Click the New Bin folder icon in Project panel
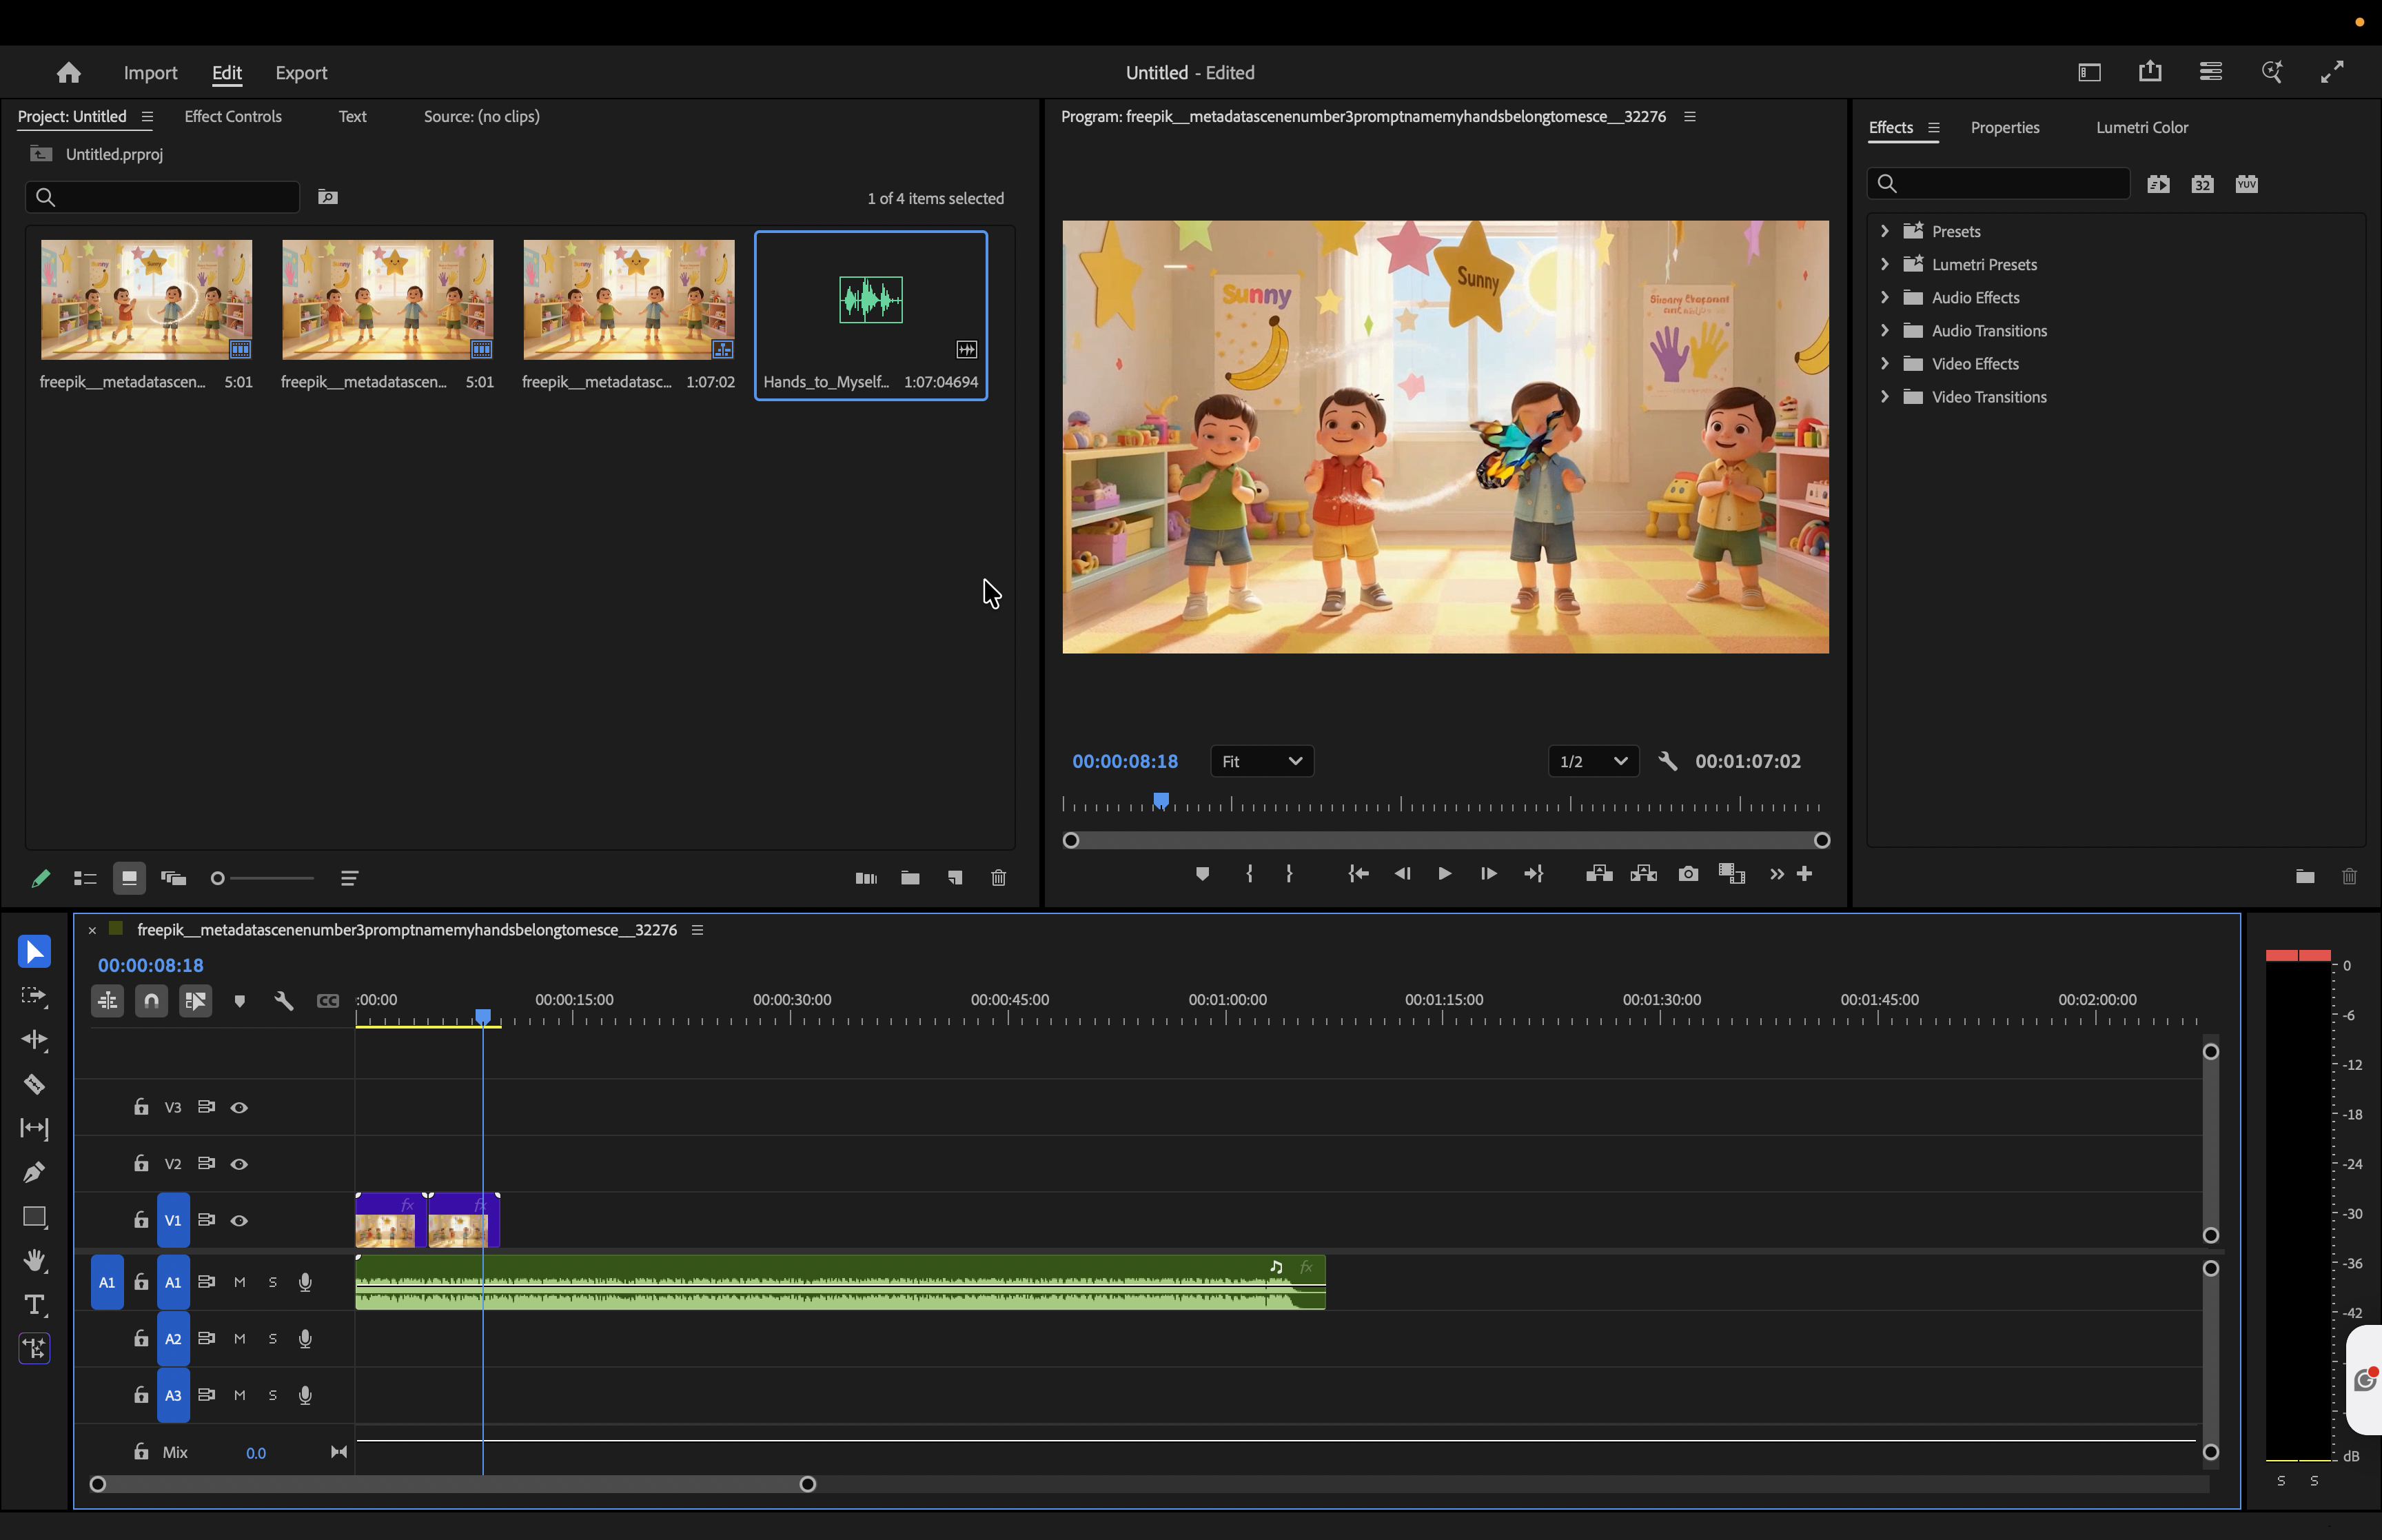The width and height of the screenshot is (2382, 1540). click(x=910, y=878)
